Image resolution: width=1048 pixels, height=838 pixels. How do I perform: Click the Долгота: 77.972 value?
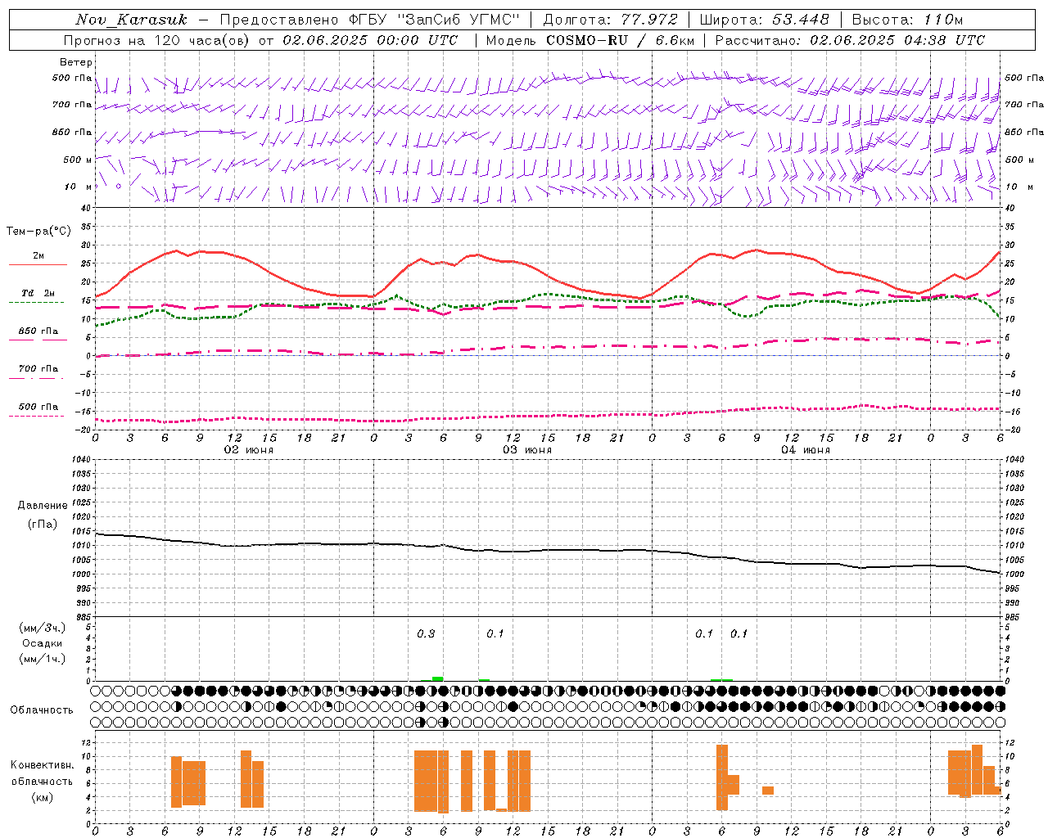click(611, 20)
